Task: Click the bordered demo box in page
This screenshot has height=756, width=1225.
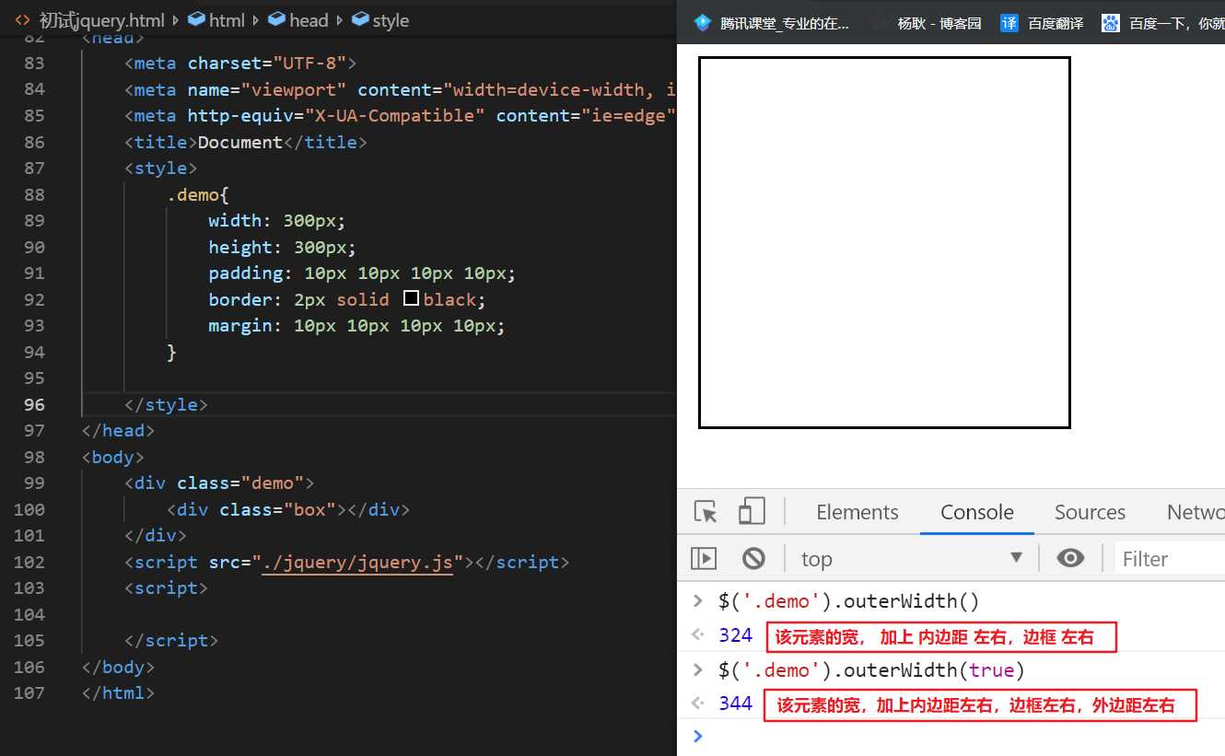Action: 884,242
